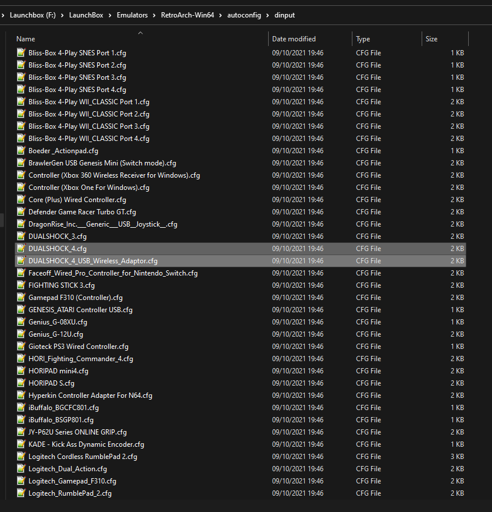Select the iBuffalo_BSGP801.cfg filename
Screen dimensions: 492x512
(61, 419)
